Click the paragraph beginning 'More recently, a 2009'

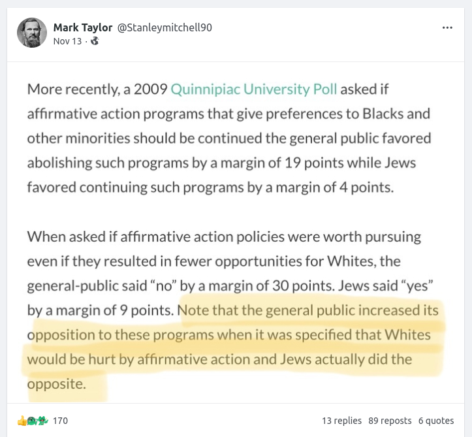pyautogui.click(x=228, y=138)
